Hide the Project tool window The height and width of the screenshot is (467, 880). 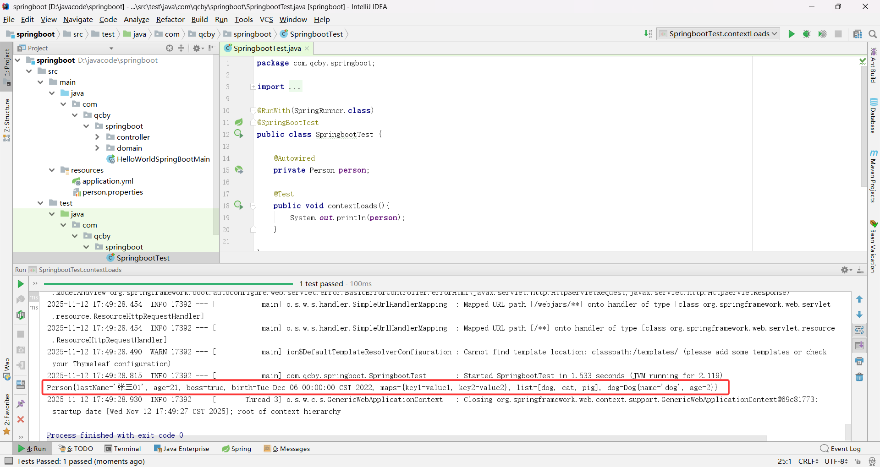pyautogui.click(x=212, y=48)
